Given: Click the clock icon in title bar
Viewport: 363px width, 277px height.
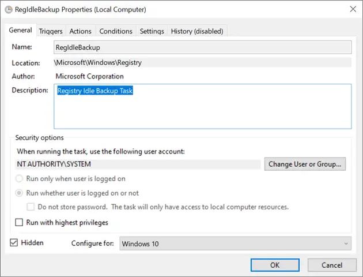Looking at the screenshot, I should coord(9,9).
